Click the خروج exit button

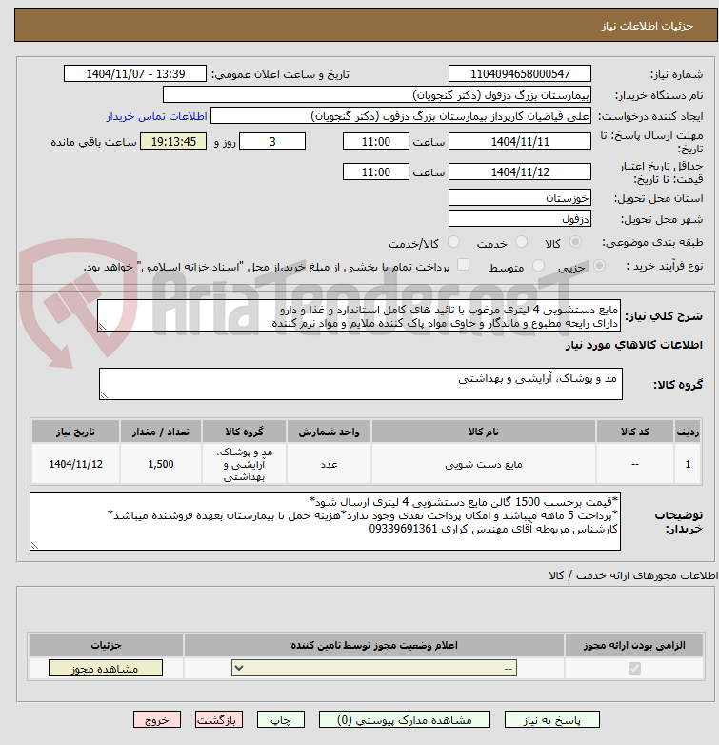157,720
